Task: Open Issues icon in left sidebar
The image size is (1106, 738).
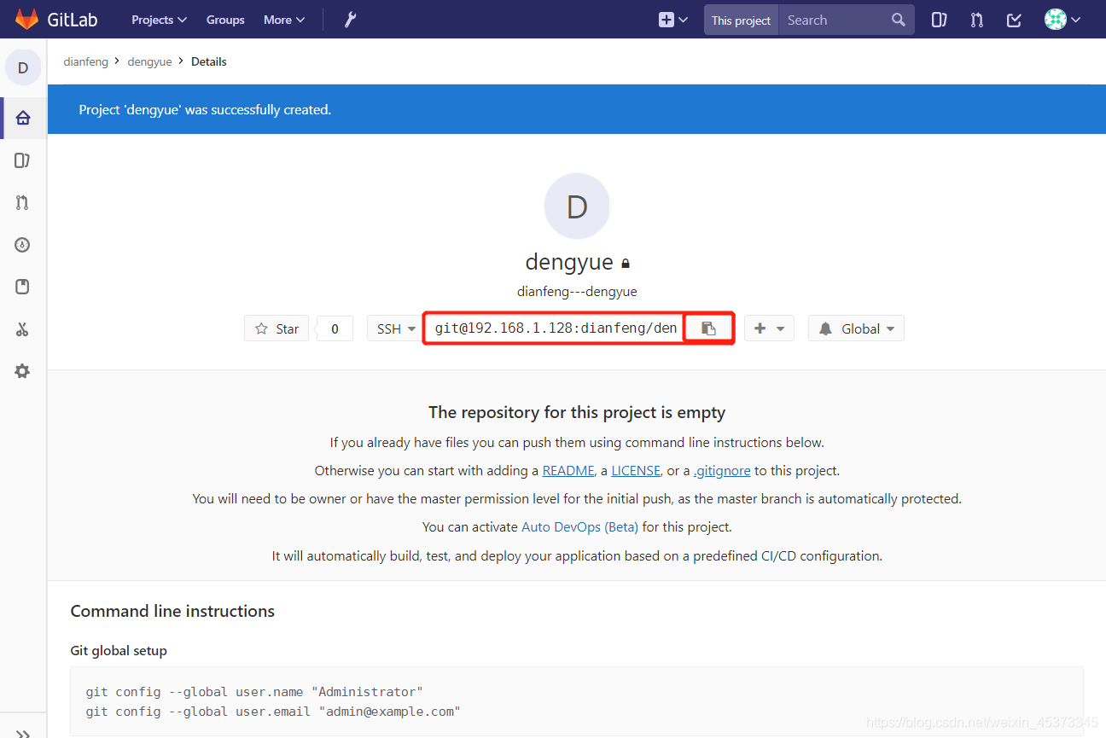Action: [23, 160]
